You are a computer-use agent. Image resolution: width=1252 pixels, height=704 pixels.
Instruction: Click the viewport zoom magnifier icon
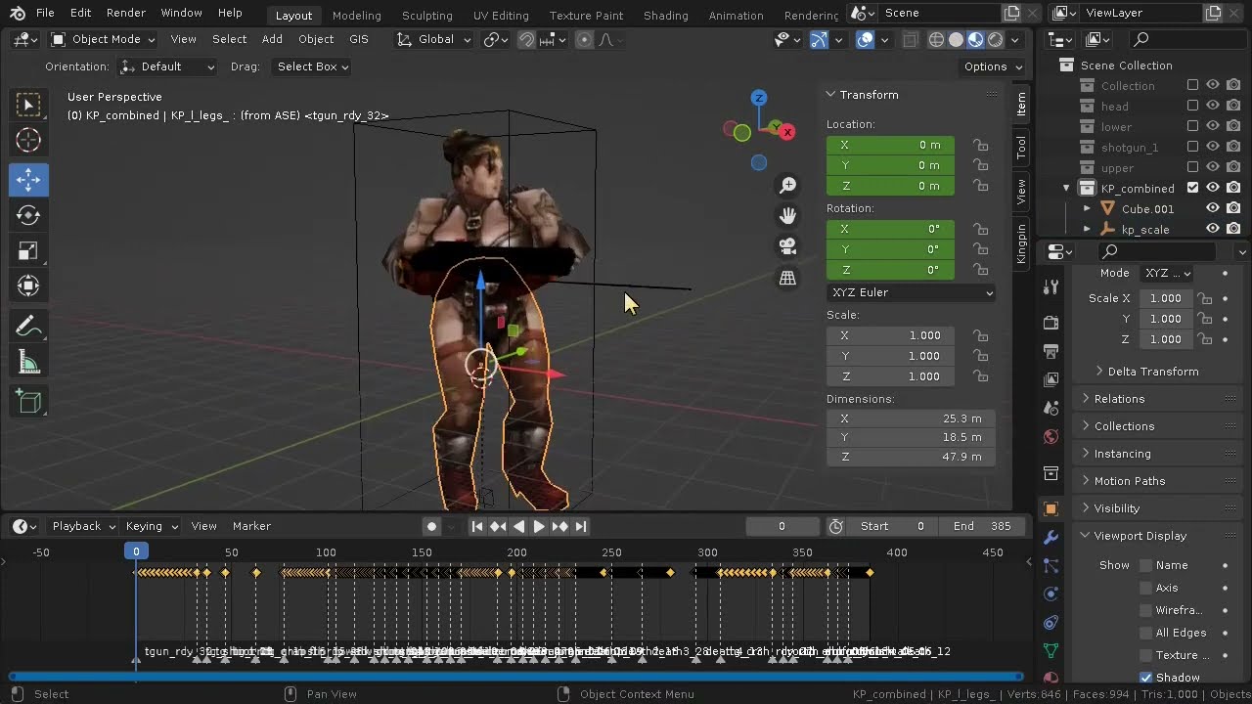point(787,185)
